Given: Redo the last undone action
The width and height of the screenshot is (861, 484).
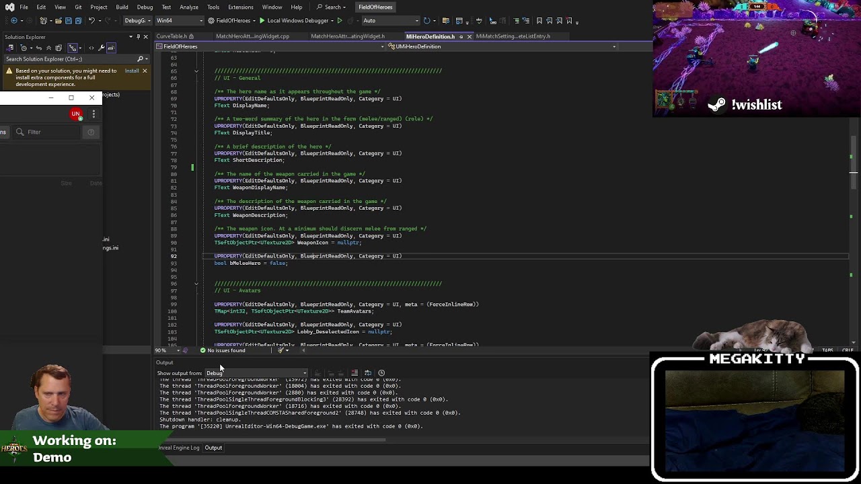Looking at the screenshot, I should pos(108,21).
